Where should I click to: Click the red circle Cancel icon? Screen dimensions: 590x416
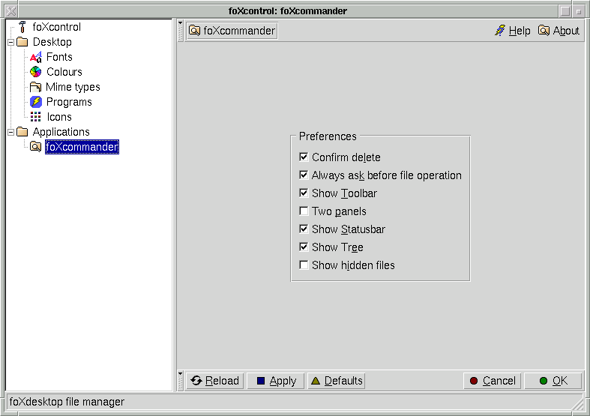click(x=474, y=381)
